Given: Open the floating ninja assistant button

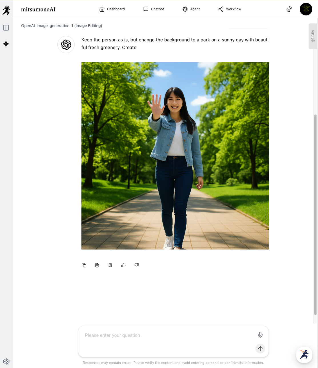Looking at the screenshot, I should [x=304, y=355].
